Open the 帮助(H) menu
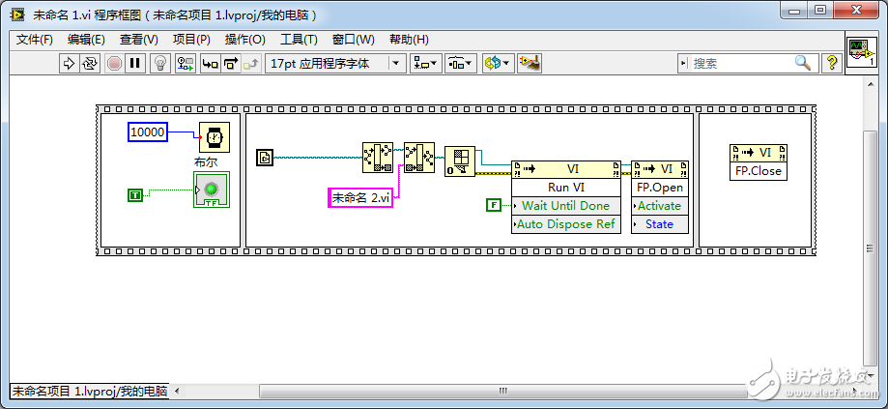The width and height of the screenshot is (888, 409). pyautogui.click(x=409, y=40)
